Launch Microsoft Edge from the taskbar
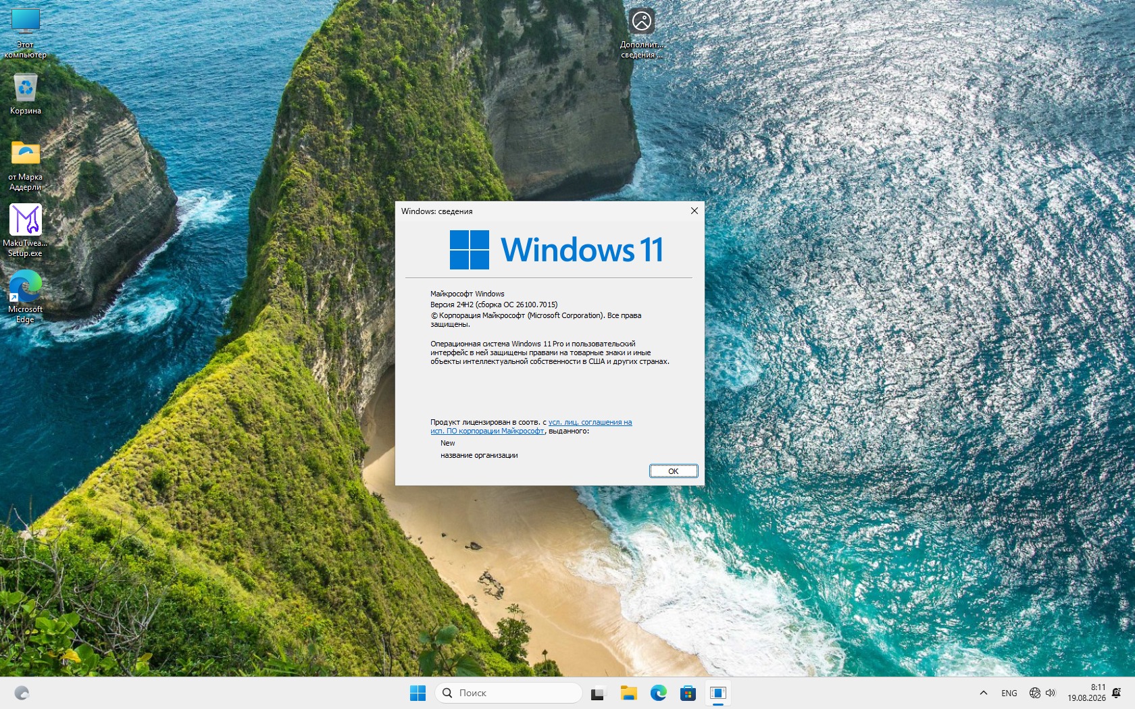This screenshot has width=1135, height=709. coord(659,693)
